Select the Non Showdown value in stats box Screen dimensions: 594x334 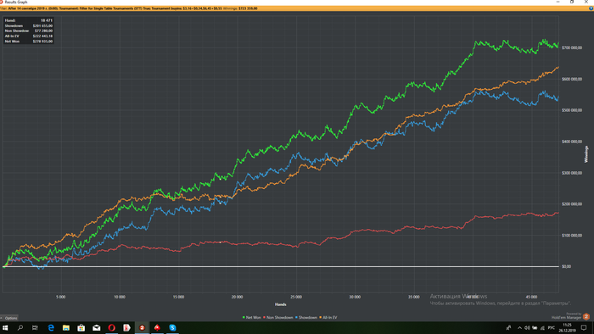pos(43,31)
